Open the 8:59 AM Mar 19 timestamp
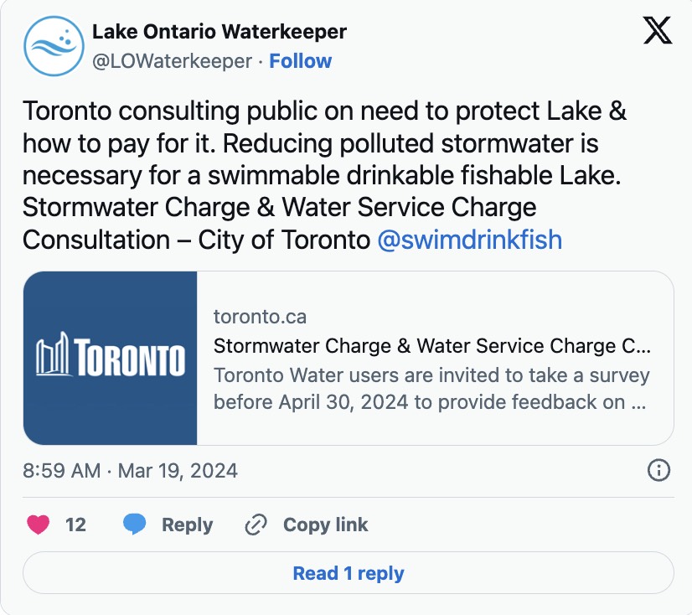This screenshot has height=615, width=692. (x=131, y=470)
